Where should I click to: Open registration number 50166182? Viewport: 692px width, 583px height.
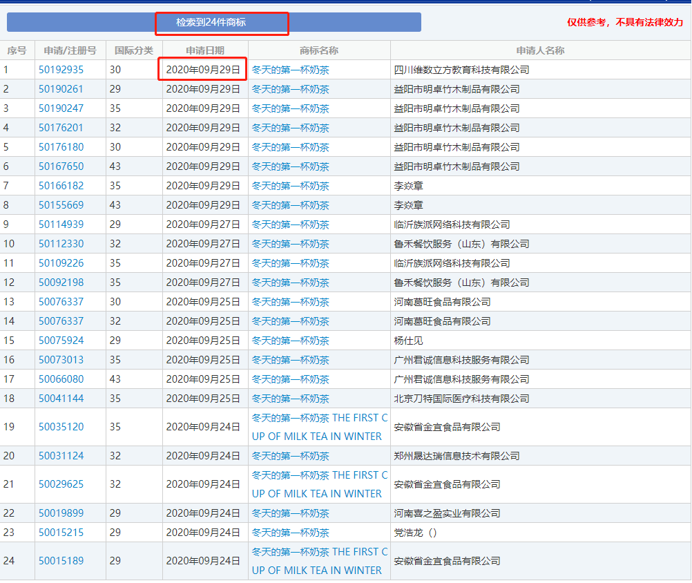click(61, 186)
